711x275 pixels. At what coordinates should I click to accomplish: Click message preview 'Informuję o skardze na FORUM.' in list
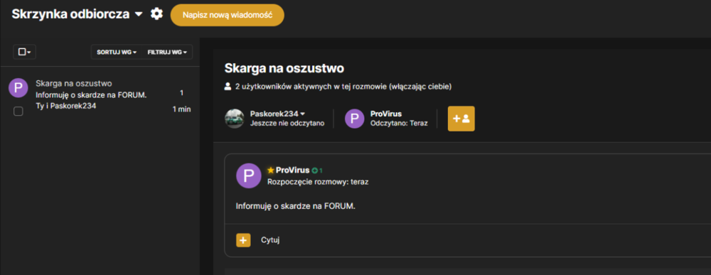92,95
